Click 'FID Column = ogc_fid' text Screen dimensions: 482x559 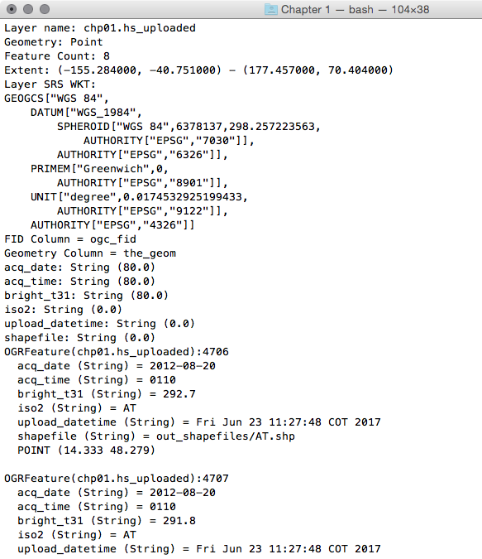70,239
